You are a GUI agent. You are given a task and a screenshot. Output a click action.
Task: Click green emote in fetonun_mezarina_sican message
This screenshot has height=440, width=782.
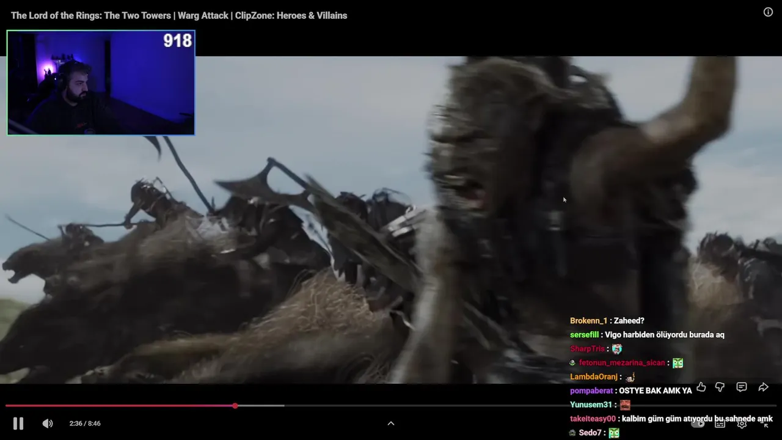click(678, 363)
